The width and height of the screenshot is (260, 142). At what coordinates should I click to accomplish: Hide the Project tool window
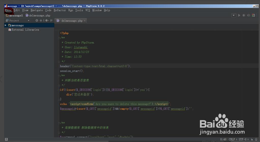(52, 20)
